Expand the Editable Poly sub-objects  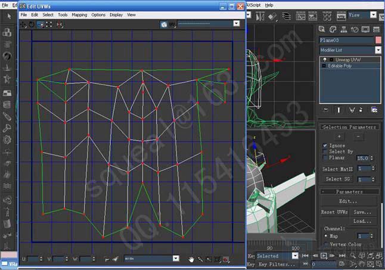coord(324,66)
